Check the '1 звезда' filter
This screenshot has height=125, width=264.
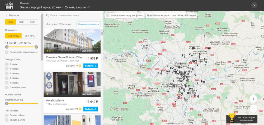[x=7, y=83]
